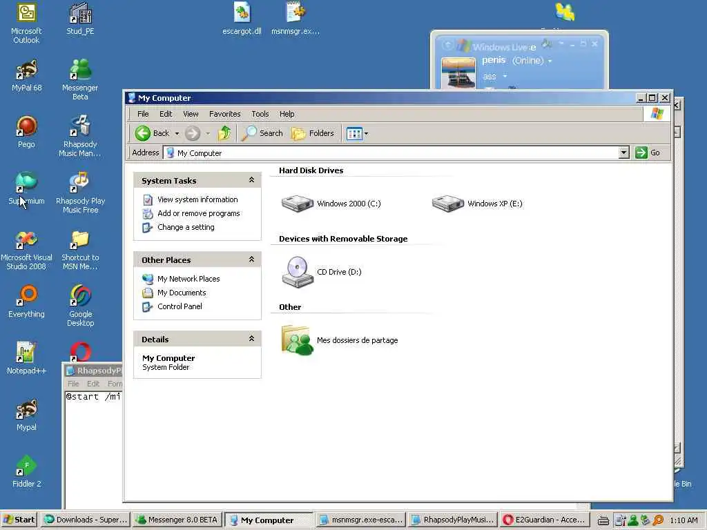Click the Back arrow icon in My Computer
707x530 pixels.
click(x=142, y=133)
